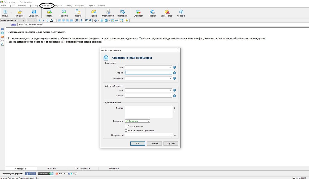Open the Правка menu
This screenshot has height=179, width=309.
point(12,5)
